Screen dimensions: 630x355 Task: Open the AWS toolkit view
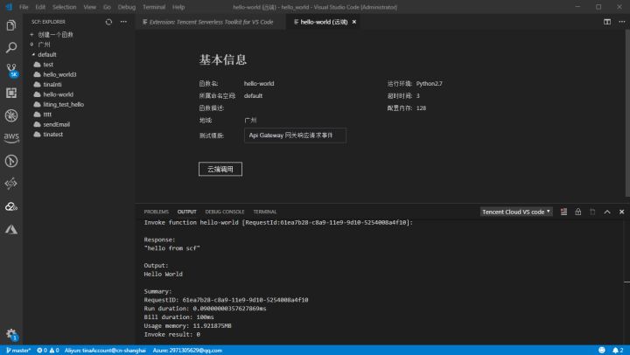(11, 138)
